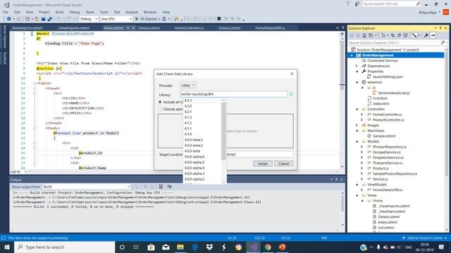Open the Debug configuration dropdown
451x253 pixels.
point(89,19)
